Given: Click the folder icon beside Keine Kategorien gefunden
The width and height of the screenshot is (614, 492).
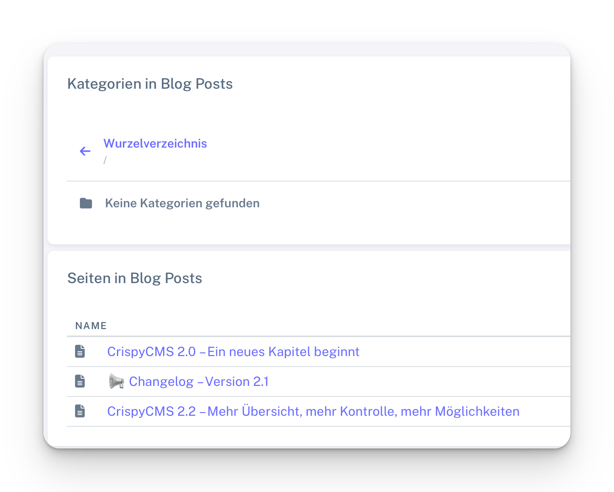Looking at the screenshot, I should (x=86, y=203).
